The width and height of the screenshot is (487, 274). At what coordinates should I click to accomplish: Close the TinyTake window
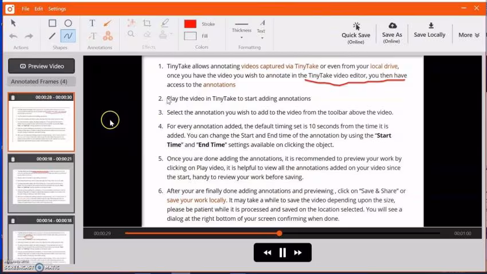pos(477,8)
